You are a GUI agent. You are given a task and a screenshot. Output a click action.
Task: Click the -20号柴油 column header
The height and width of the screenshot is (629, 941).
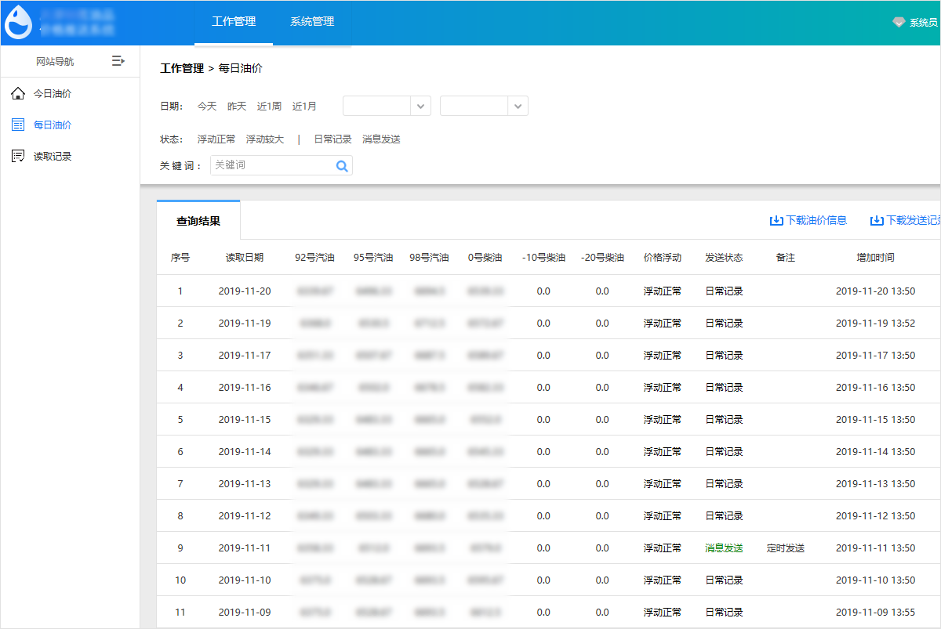[x=602, y=258]
